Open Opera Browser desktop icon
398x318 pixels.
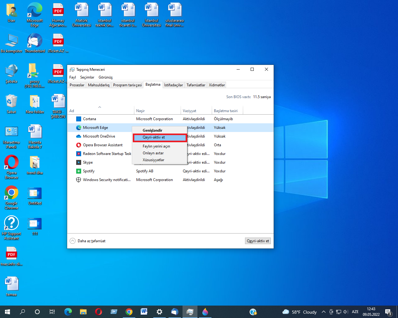12,167
